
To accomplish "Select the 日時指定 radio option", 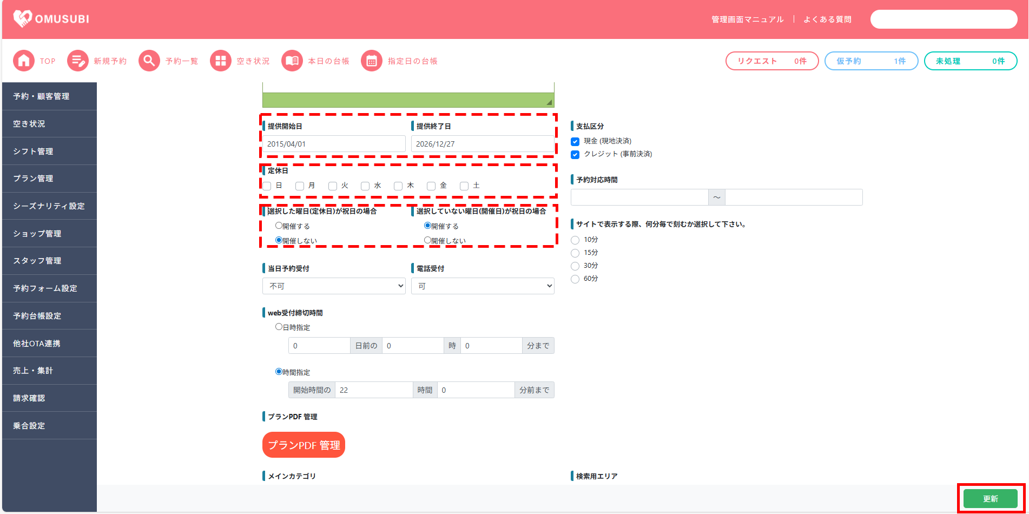I will click(x=279, y=327).
